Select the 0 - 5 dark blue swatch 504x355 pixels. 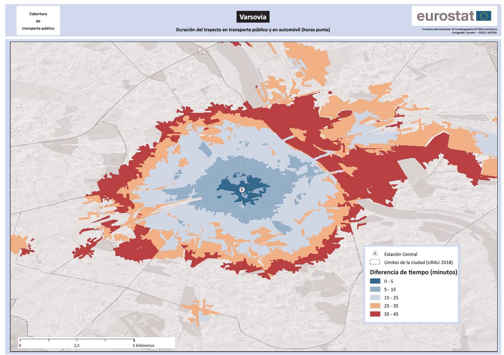pos(375,281)
